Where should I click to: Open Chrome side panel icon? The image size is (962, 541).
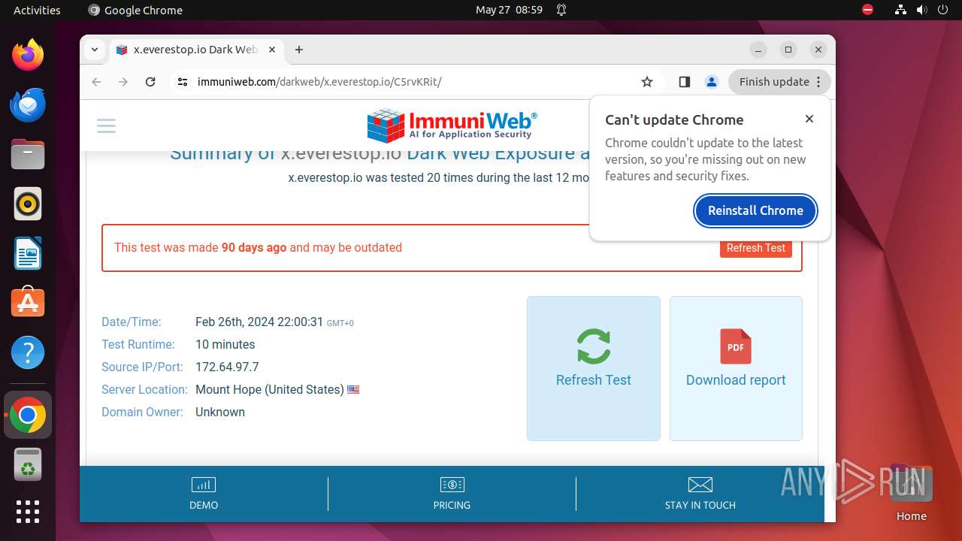pos(684,82)
